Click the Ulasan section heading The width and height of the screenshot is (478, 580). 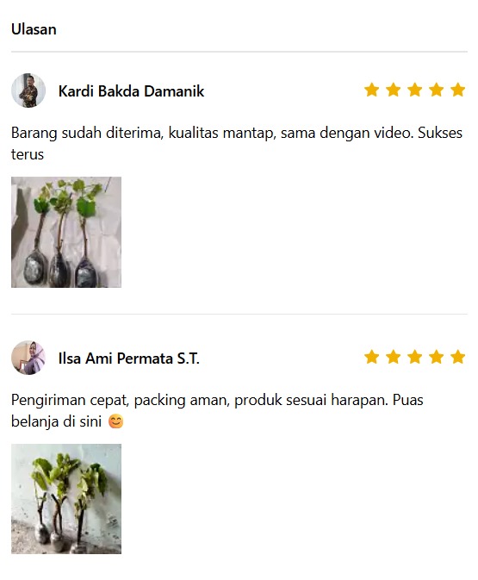point(34,29)
